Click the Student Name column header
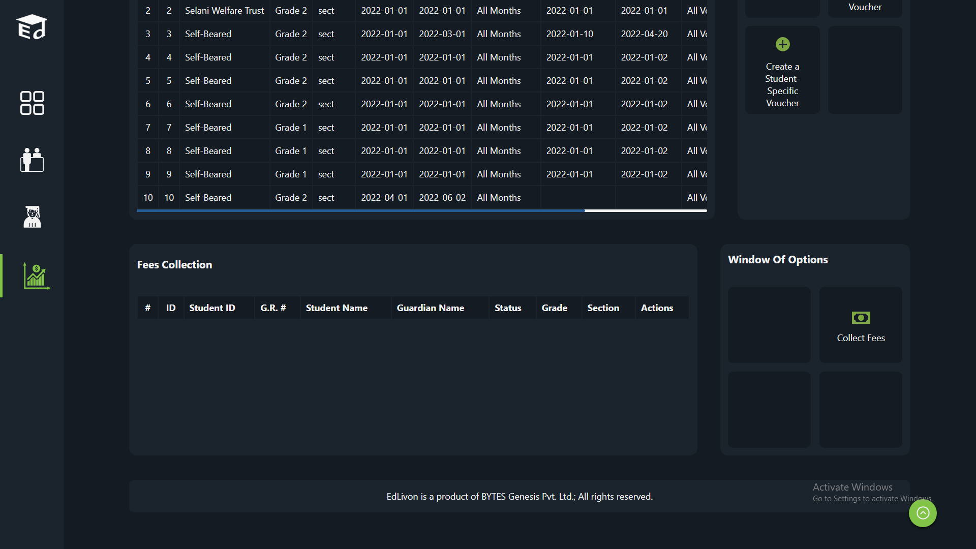The image size is (976, 549). coord(337,308)
